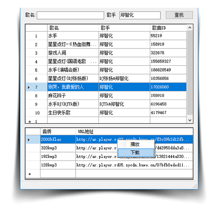
Task: Choose 下载 from the context menu
Action: [x=136, y=152]
